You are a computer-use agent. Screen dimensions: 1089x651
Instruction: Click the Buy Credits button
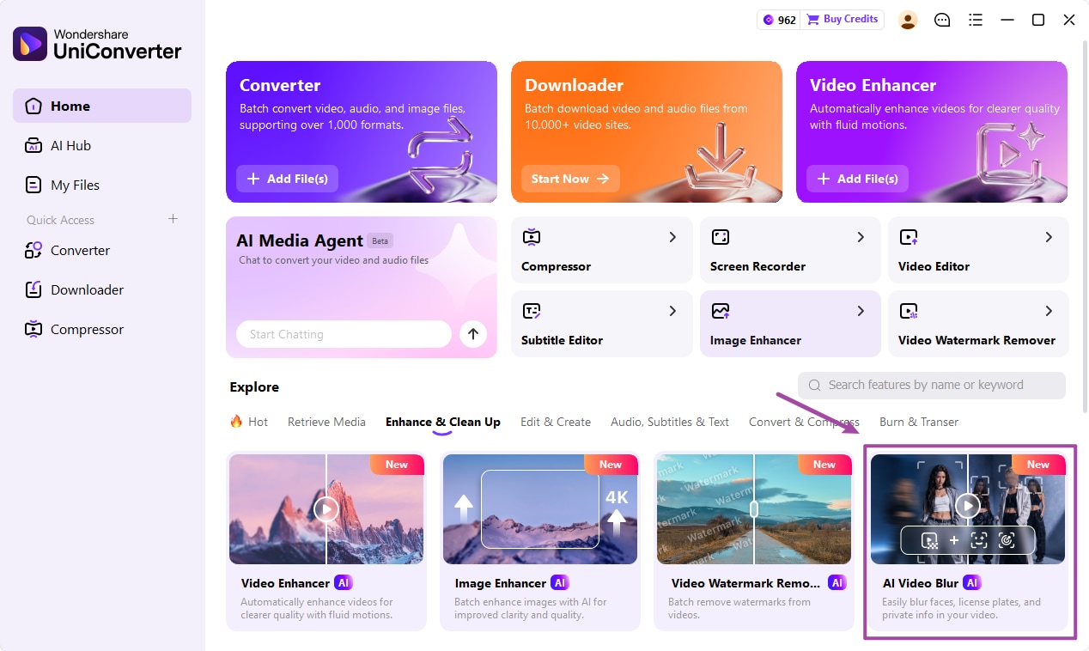coord(843,19)
